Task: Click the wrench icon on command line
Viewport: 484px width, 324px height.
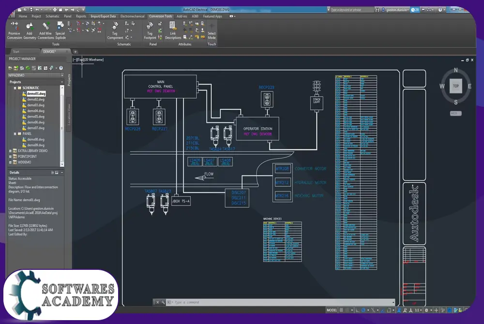Action: pos(163,302)
